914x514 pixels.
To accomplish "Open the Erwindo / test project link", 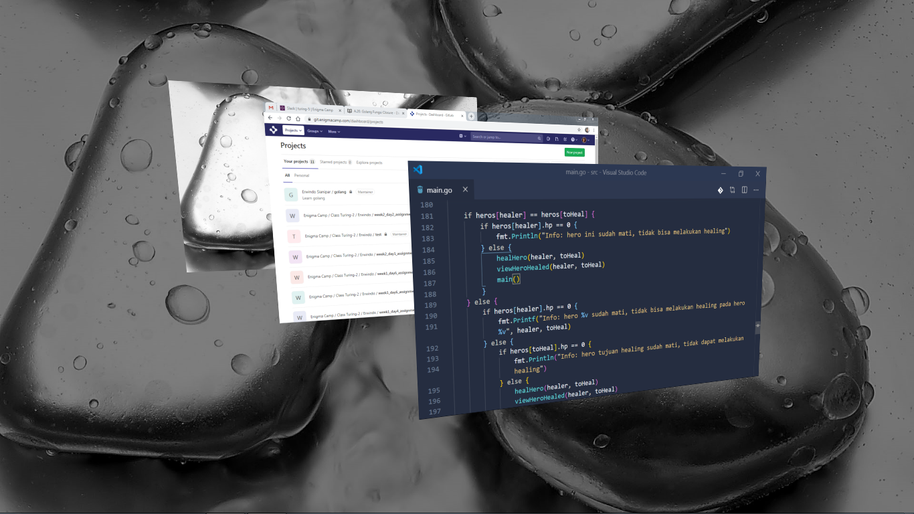I will [343, 235].
